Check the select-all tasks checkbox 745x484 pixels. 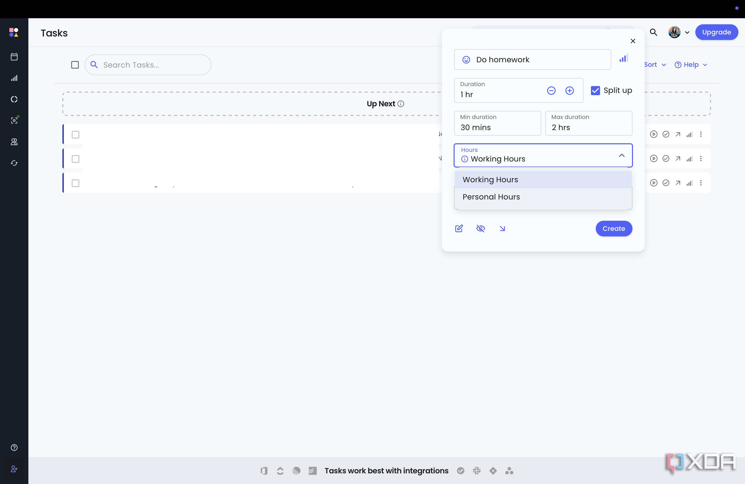pos(75,65)
